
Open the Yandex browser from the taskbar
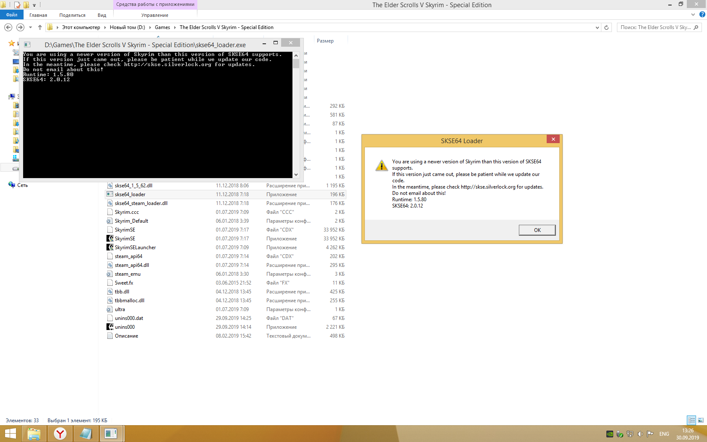click(60, 434)
